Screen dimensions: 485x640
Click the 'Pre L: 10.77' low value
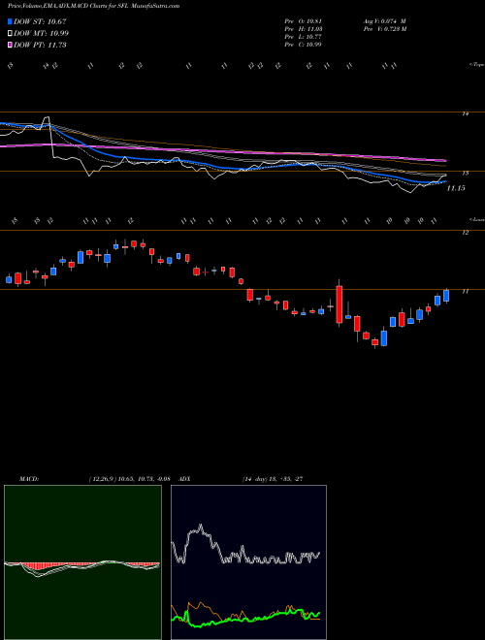coord(303,37)
